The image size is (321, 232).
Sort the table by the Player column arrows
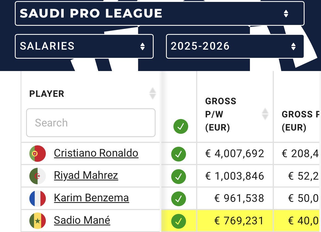[x=153, y=94]
